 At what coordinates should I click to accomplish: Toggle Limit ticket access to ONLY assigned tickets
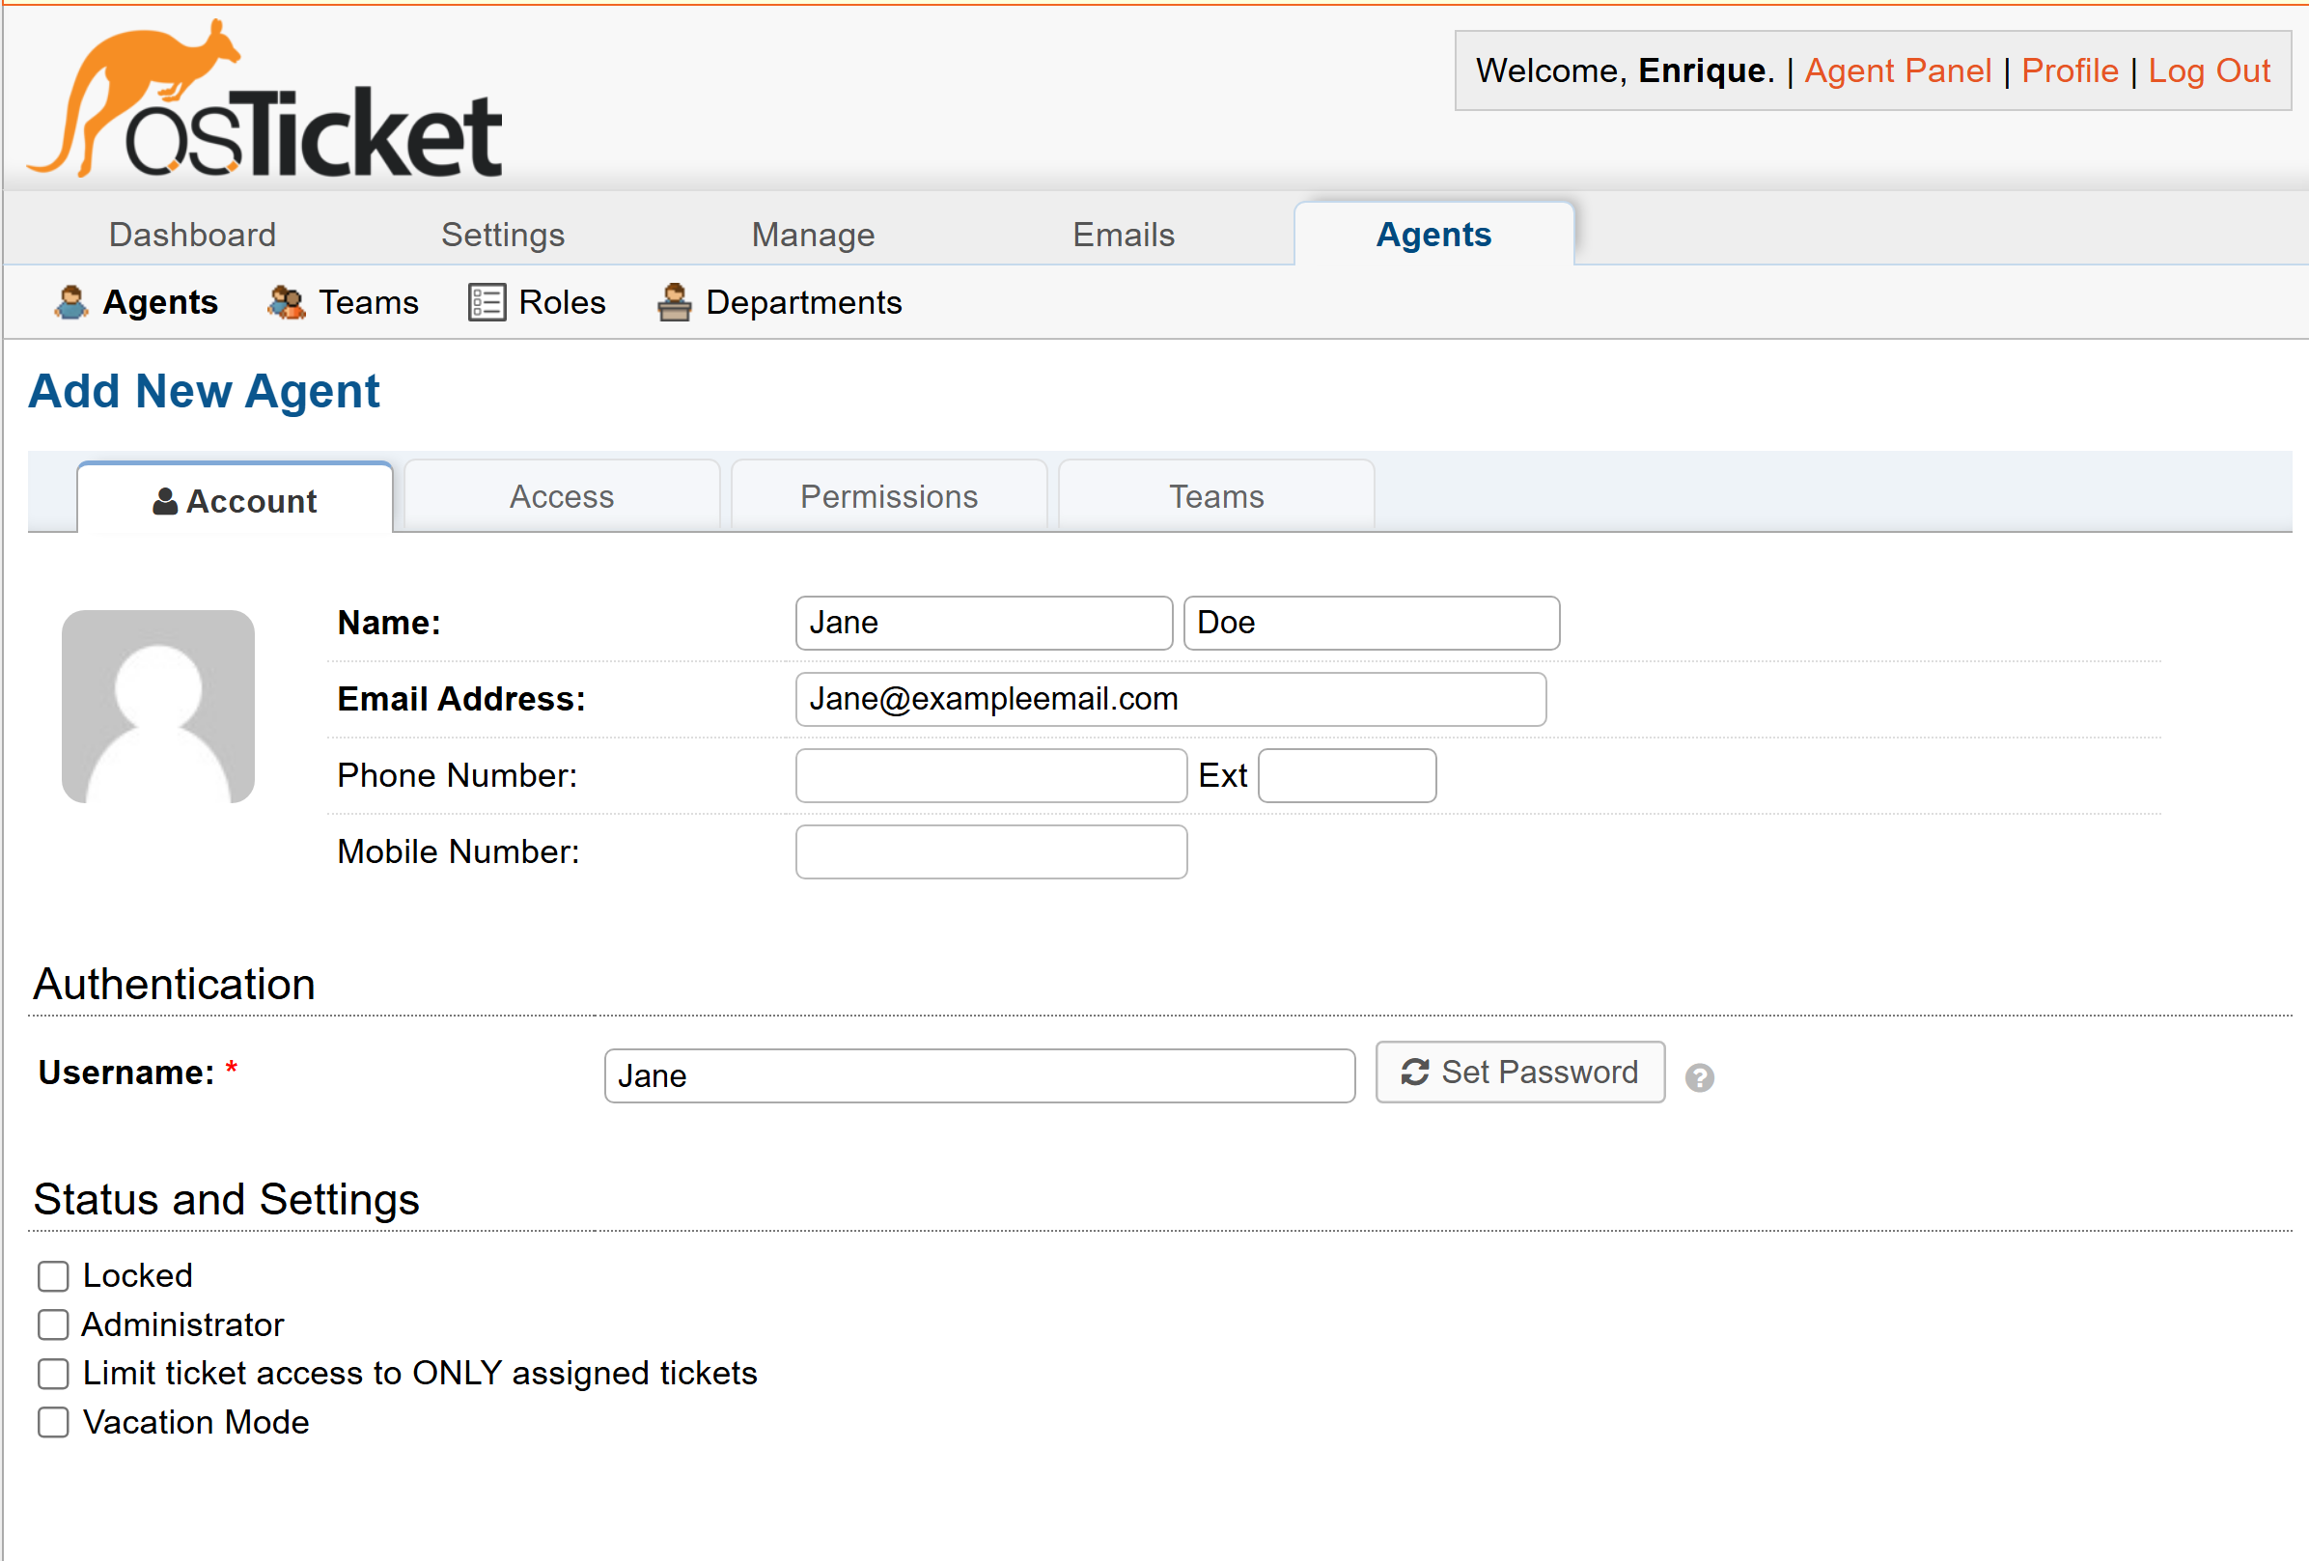[x=54, y=1373]
